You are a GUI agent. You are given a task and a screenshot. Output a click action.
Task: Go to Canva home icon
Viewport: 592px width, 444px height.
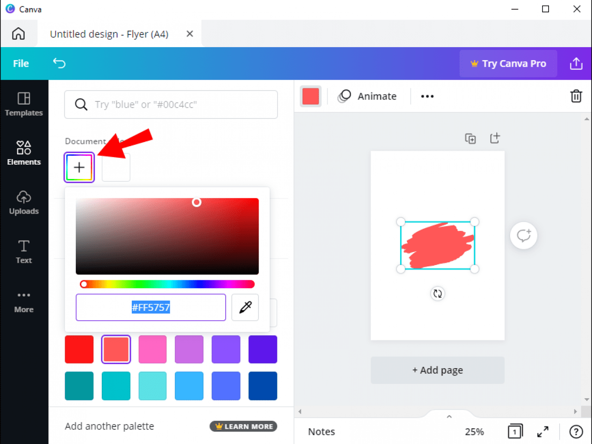click(x=18, y=34)
